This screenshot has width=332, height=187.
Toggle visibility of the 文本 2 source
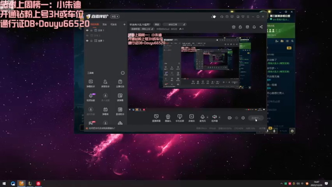[87, 35]
